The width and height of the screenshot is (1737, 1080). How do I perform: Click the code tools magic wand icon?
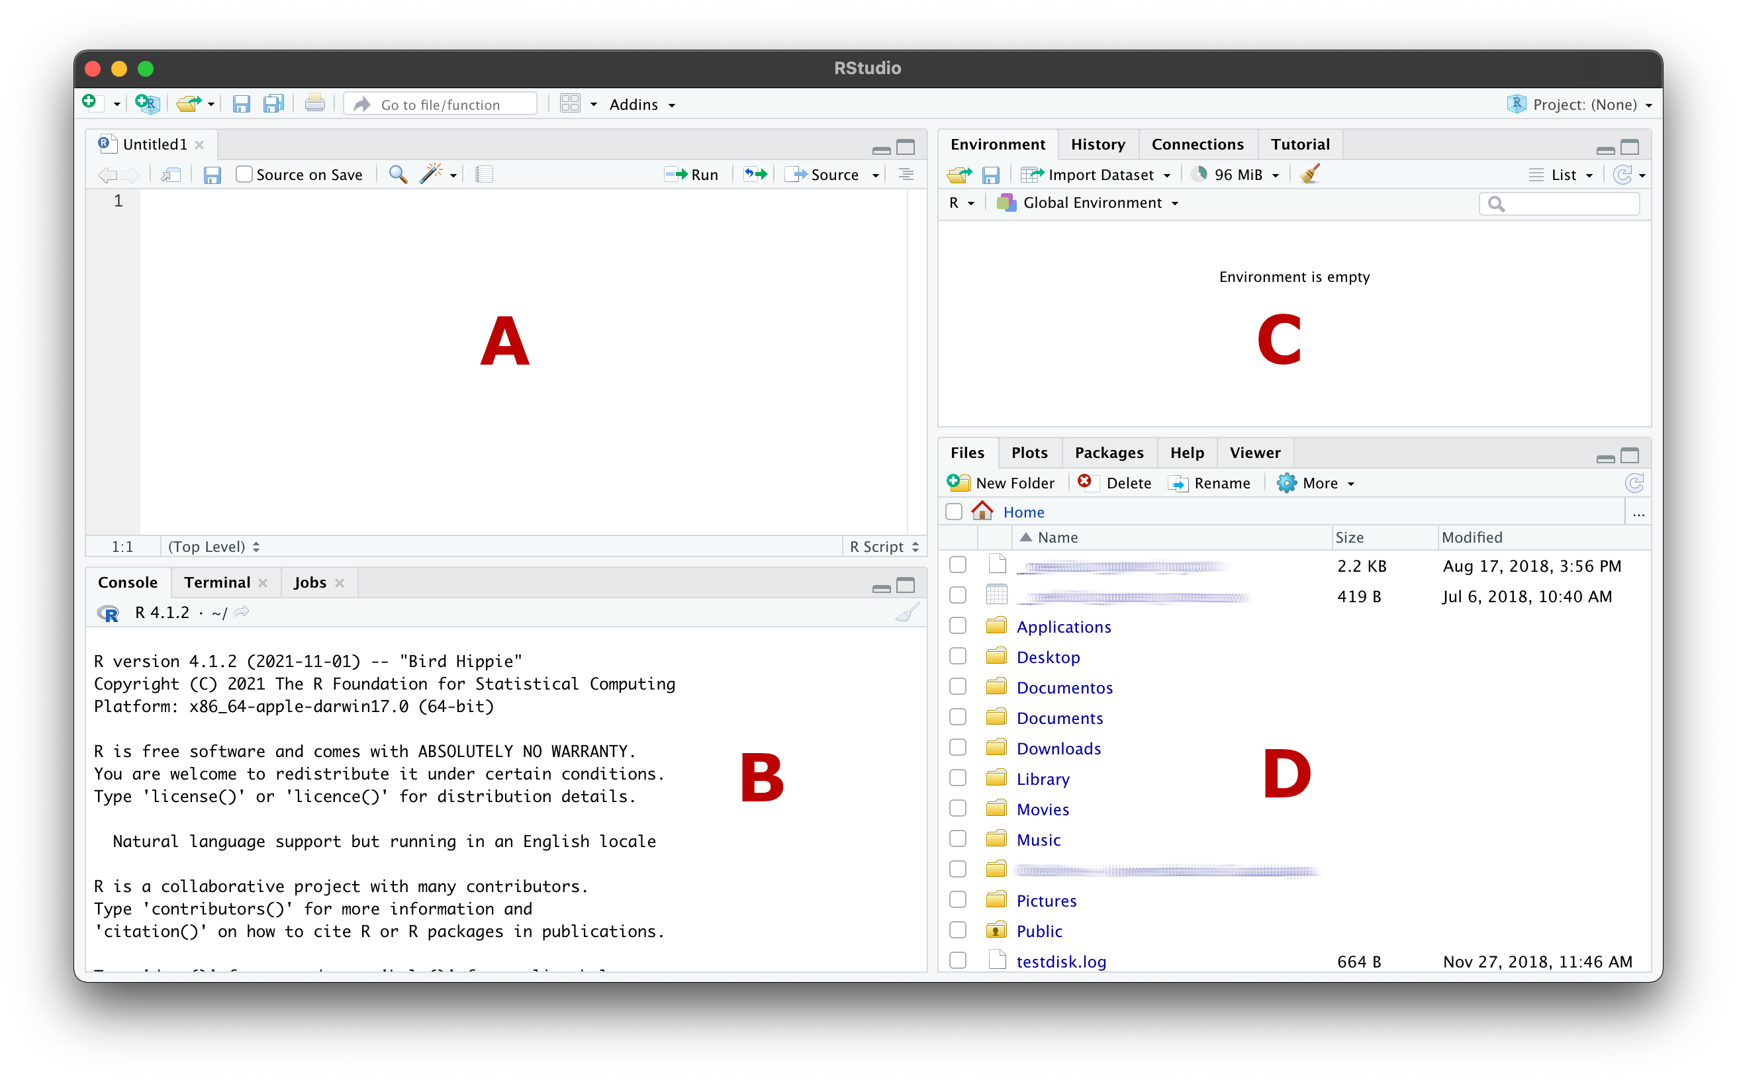(x=432, y=174)
